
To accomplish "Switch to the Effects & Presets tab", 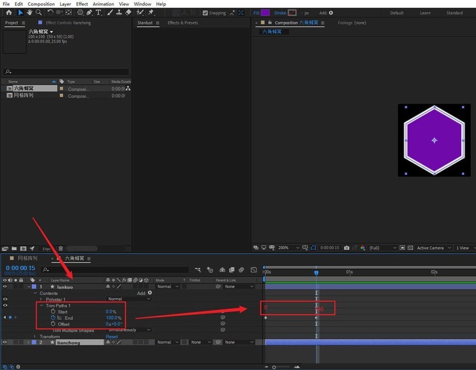I will pos(182,23).
